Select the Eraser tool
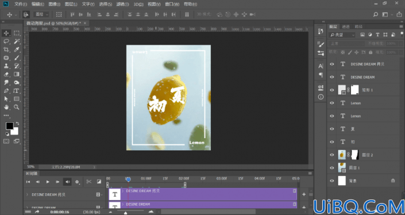The height and width of the screenshot is (215, 405). pyautogui.click(x=6, y=74)
